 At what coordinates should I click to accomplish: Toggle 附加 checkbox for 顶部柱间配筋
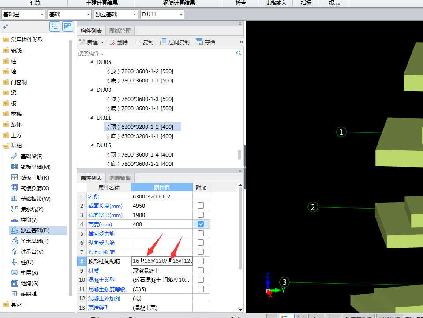coord(200,261)
